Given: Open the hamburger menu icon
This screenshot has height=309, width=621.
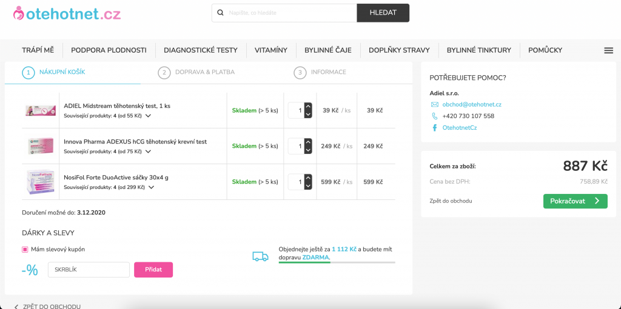Looking at the screenshot, I should [x=608, y=51].
